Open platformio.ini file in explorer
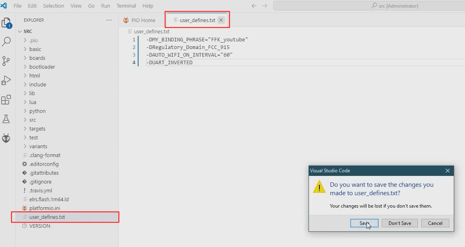 tap(44, 208)
